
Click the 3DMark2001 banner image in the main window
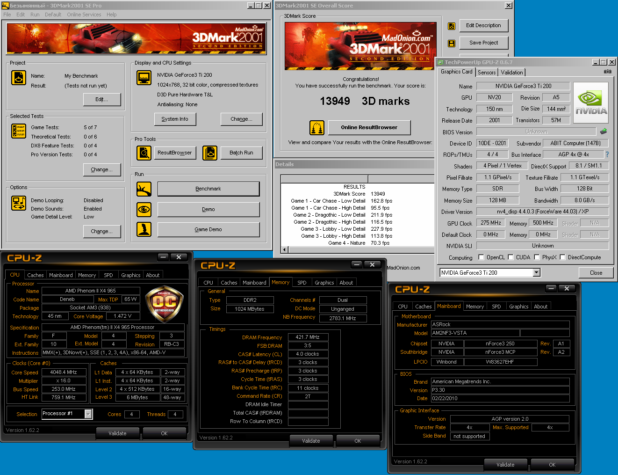coord(136,39)
